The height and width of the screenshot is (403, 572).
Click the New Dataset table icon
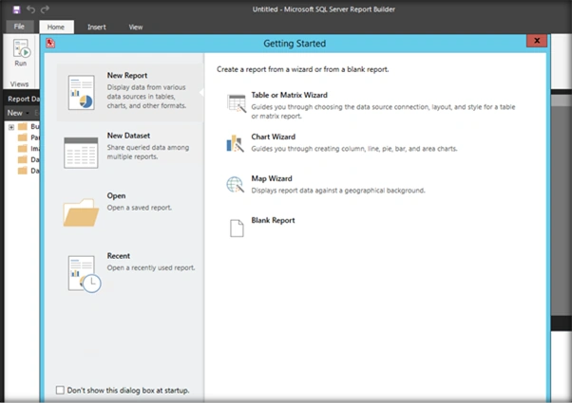(81, 153)
